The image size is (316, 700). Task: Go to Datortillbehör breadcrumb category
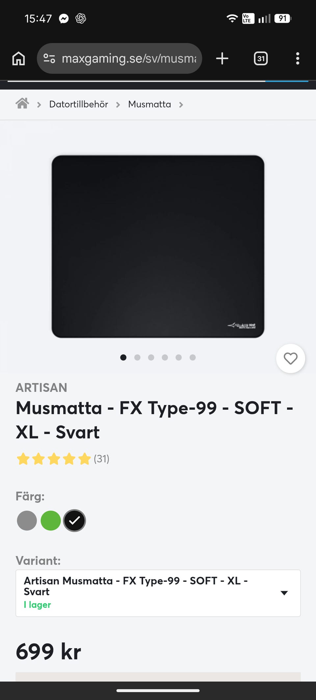coord(79,104)
